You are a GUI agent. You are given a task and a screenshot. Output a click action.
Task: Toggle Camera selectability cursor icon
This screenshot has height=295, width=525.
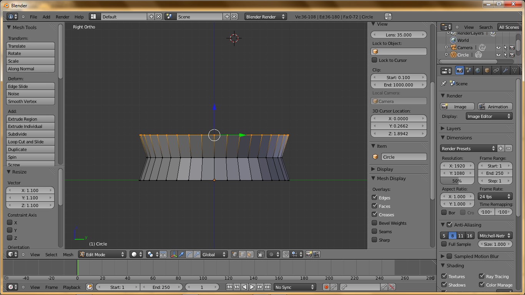click(505, 48)
